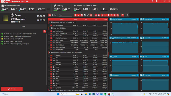This screenshot has width=171, height=96.
Task: Collapse the GIGABYTE Z490 AORUS MASTER ITE IT8688E group
Action: pyautogui.click(x=49, y=53)
